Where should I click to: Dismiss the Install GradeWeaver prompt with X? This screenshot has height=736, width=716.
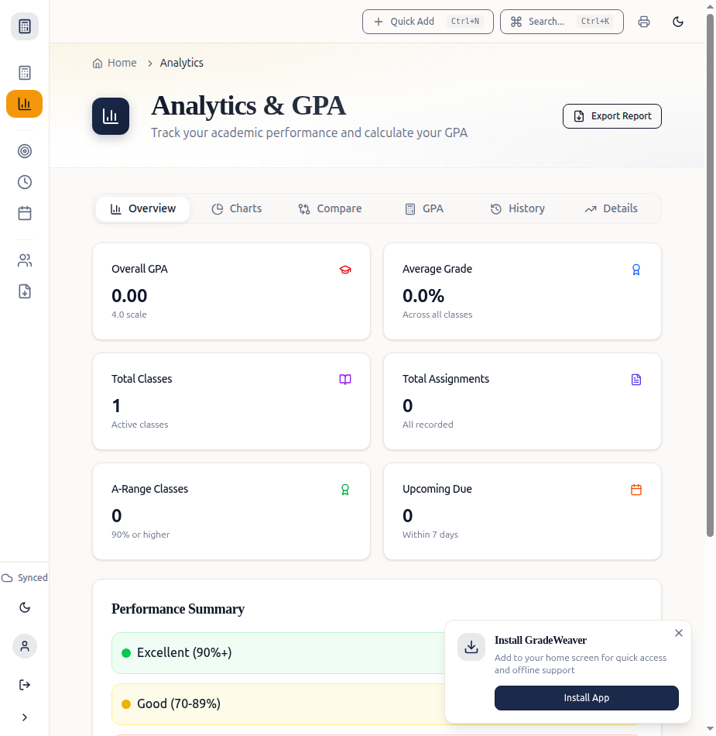pos(679,633)
